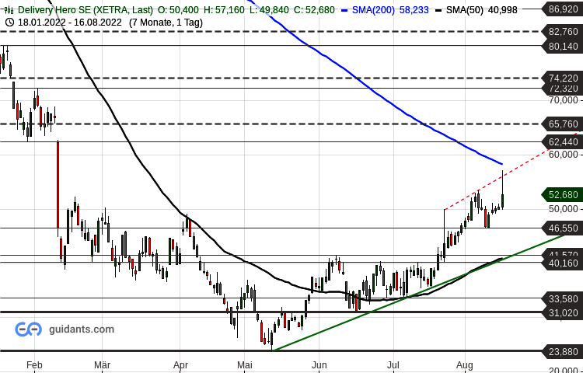Click the '(7 Monate, 1 Tag)' duration text
The image size is (583, 373).
coord(166,23)
